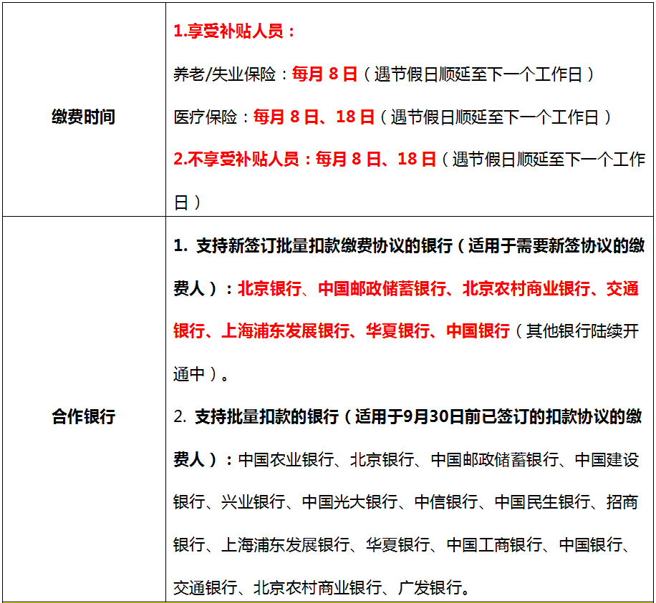Image resolution: width=656 pixels, height=603 pixels.
Task: Click the text 中国民生银行
Action: pos(542,502)
